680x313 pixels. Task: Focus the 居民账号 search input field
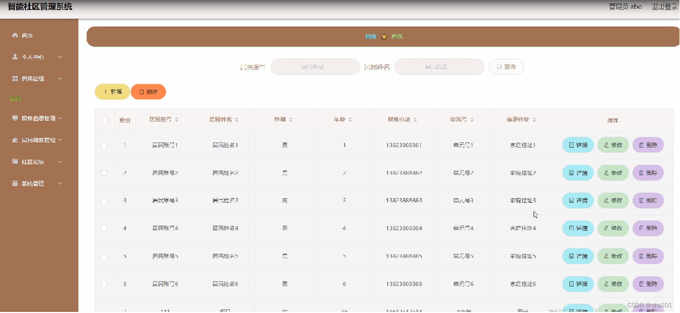pos(315,67)
